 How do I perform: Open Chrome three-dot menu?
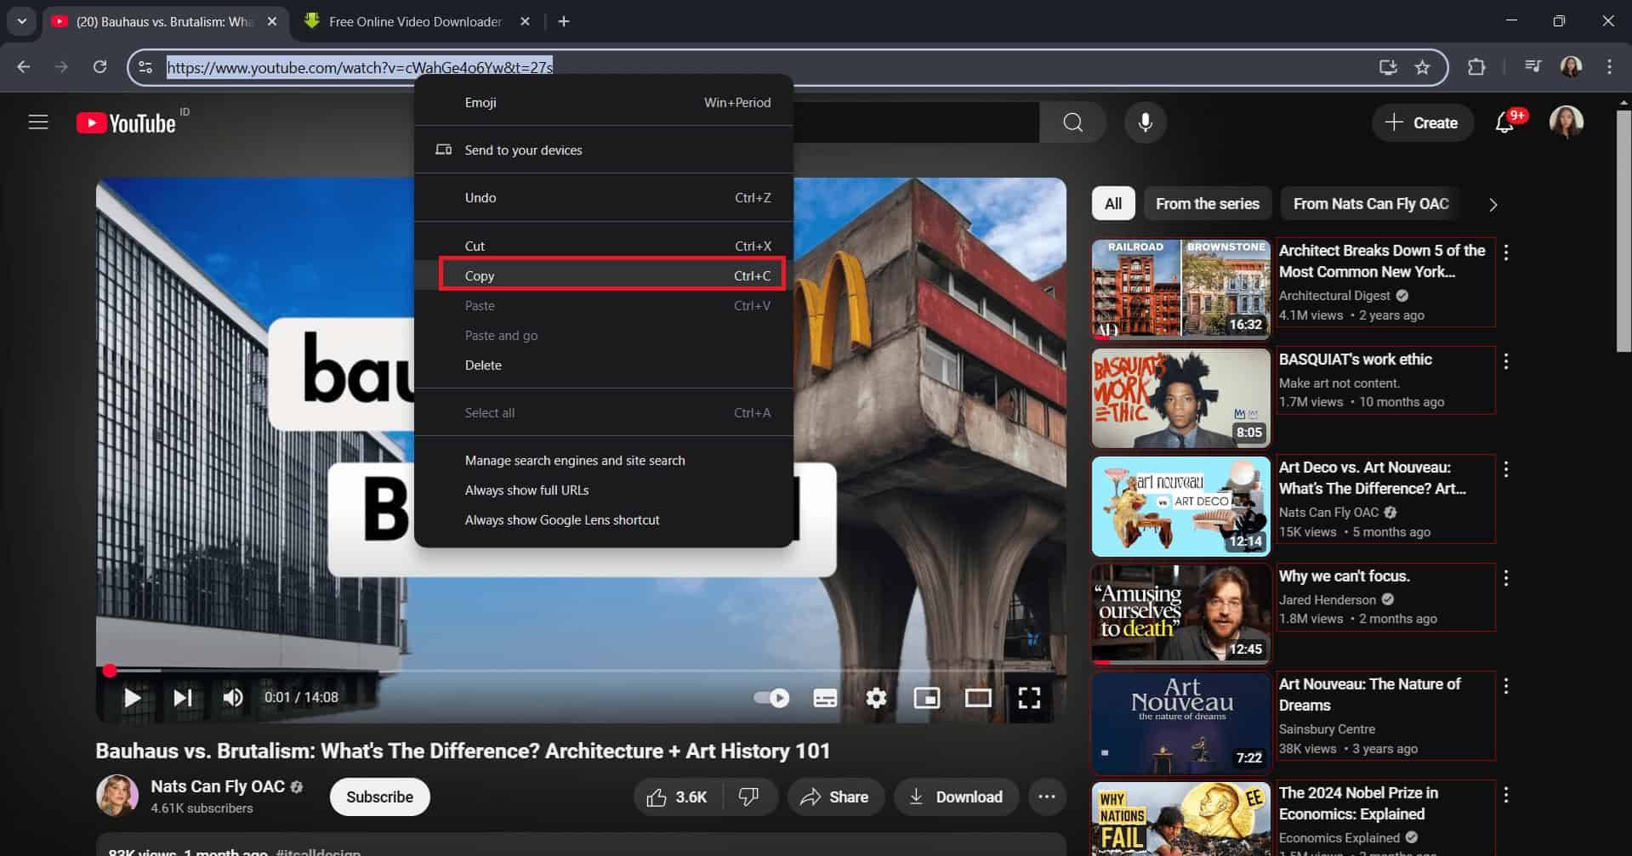pos(1609,67)
